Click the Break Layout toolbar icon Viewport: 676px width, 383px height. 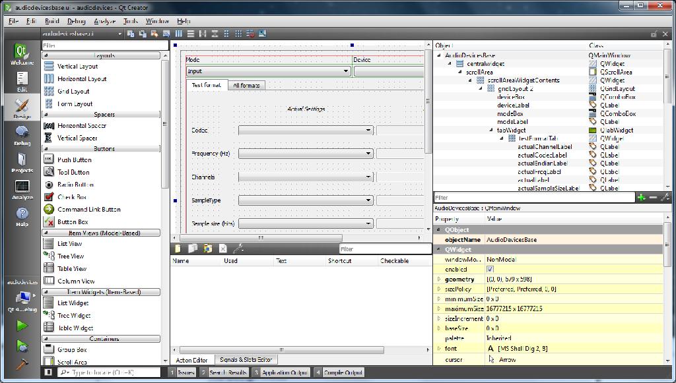click(250, 34)
